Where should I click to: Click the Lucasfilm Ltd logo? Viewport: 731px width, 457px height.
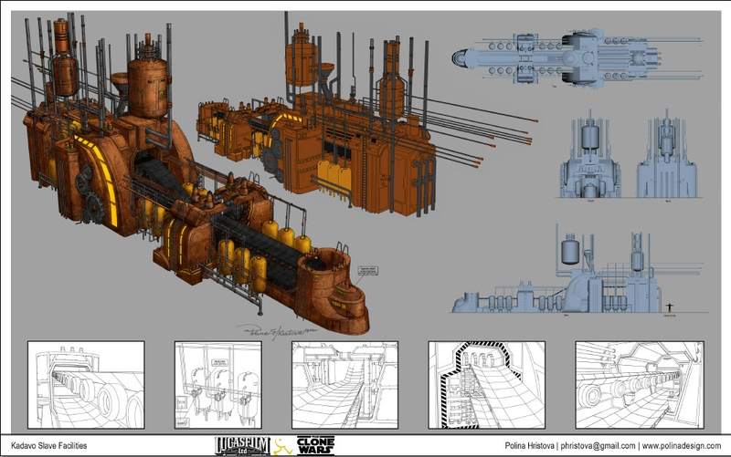(x=242, y=445)
